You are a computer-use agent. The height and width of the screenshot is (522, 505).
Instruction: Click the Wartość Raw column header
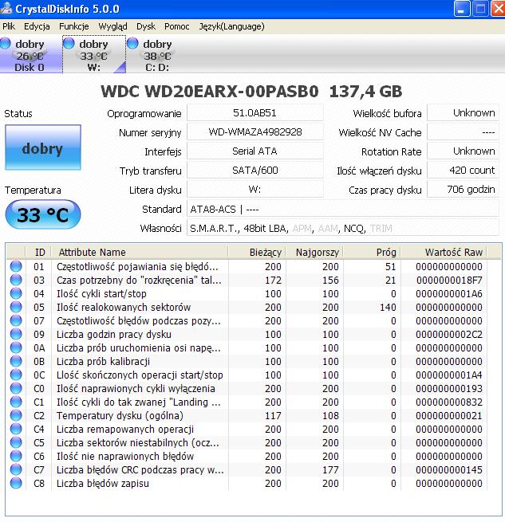tap(444, 252)
